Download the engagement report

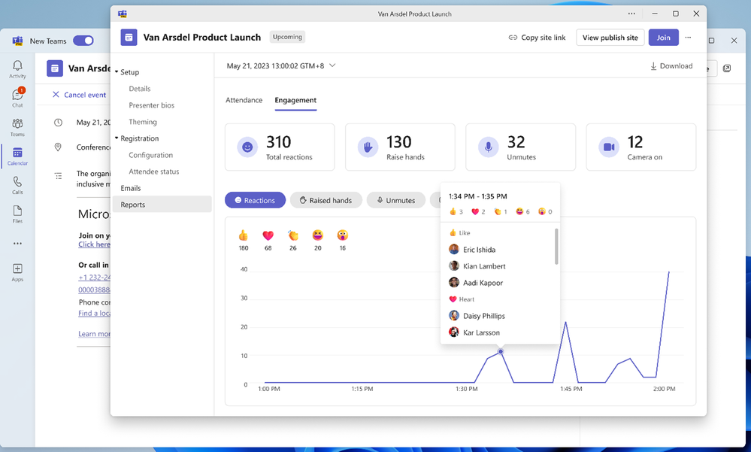coord(671,66)
